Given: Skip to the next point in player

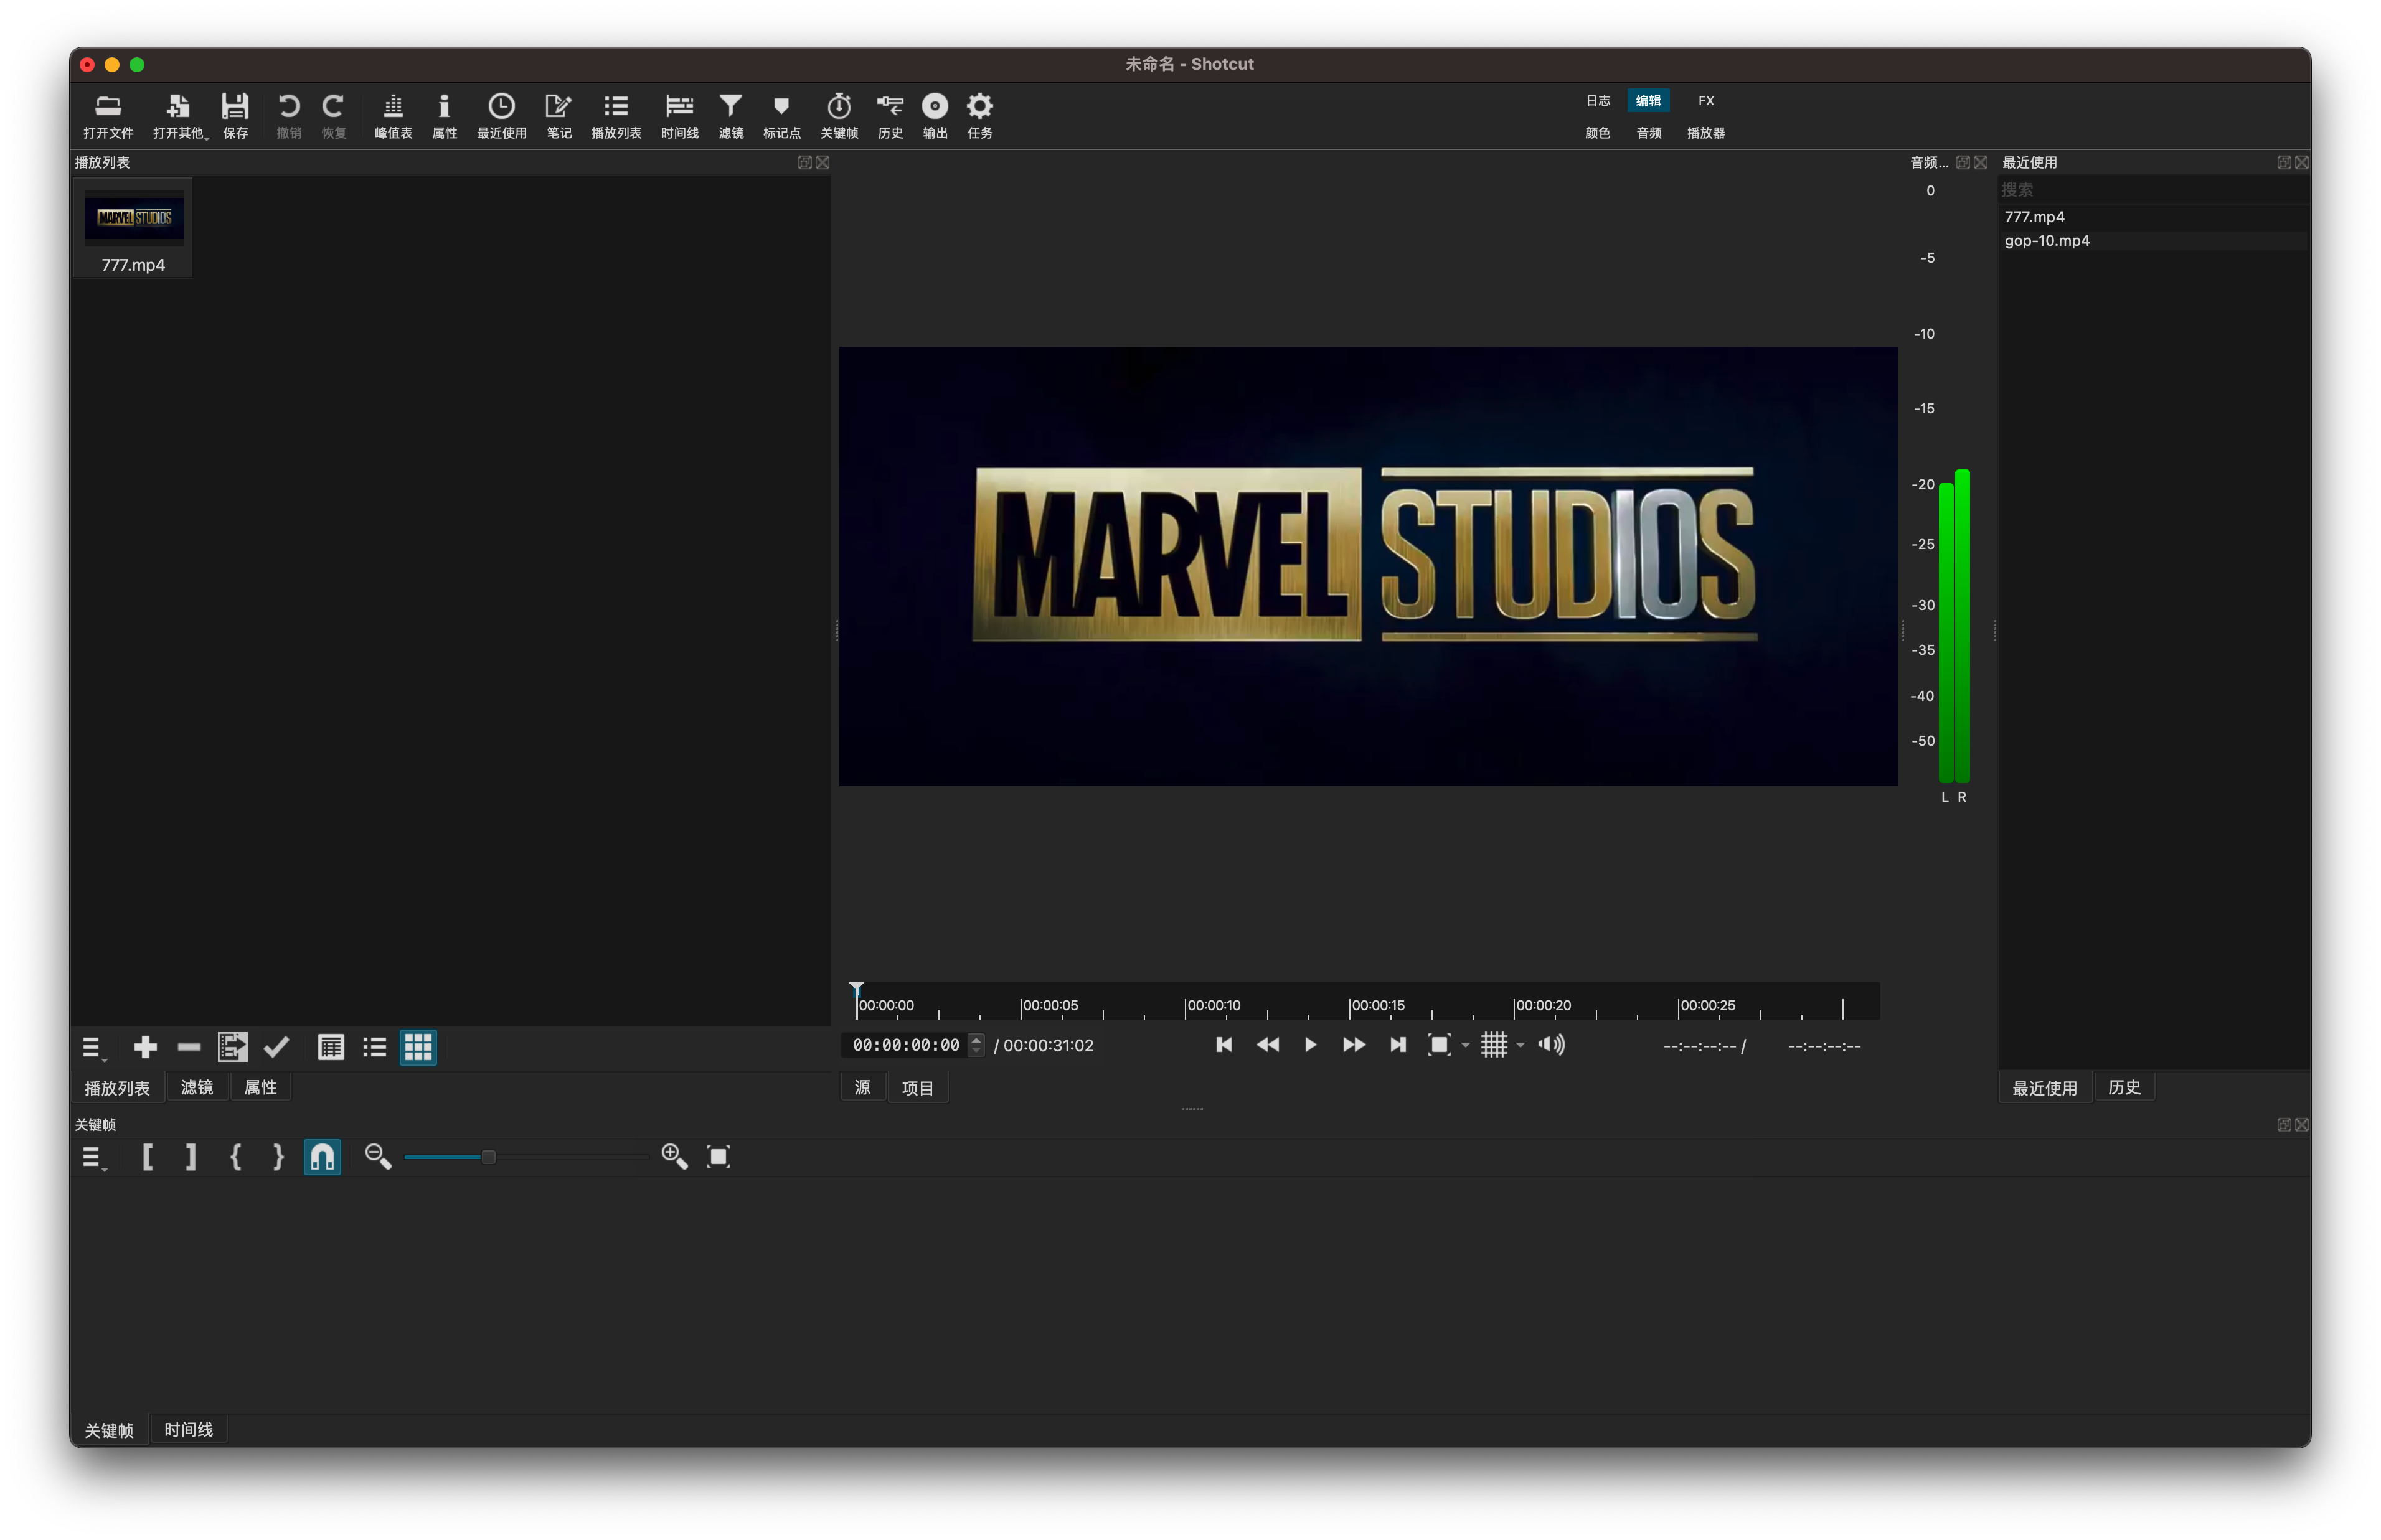Looking at the screenshot, I should [1398, 1045].
